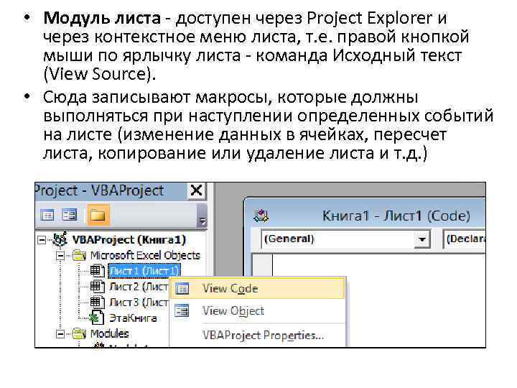
Task: Open the (Declarations) procedure combo box
Action: tap(465, 239)
